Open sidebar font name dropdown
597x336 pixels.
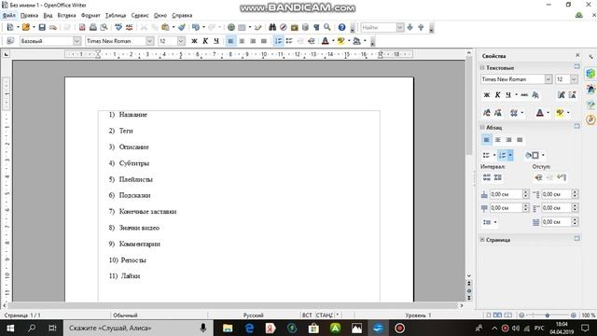[548, 79]
